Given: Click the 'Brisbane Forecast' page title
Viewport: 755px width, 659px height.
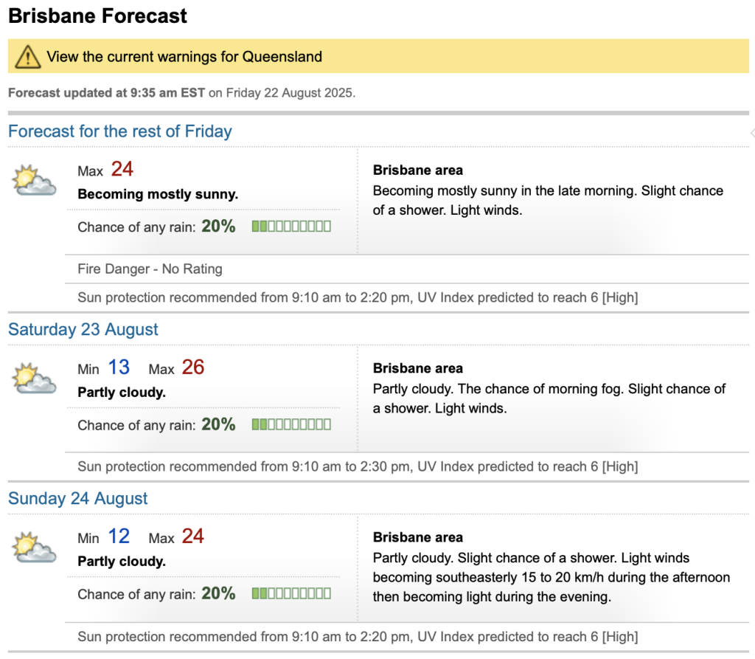Looking at the screenshot, I should [x=98, y=15].
